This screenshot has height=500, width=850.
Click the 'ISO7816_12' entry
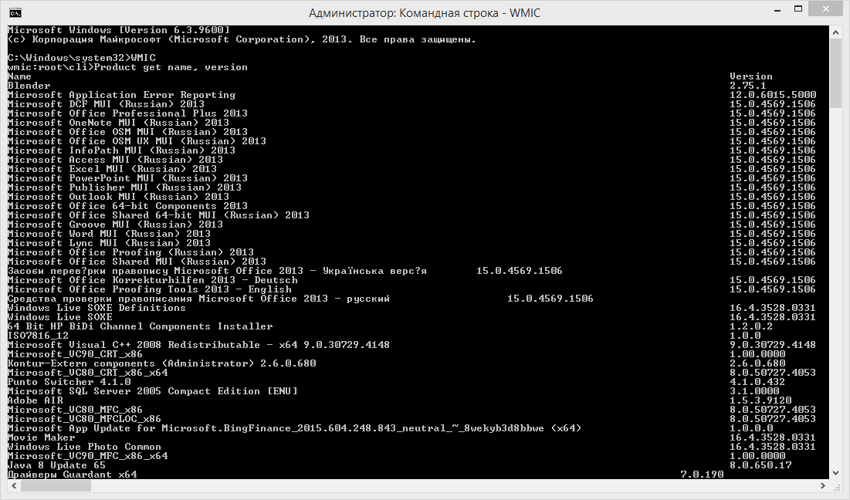click(38, 336)
